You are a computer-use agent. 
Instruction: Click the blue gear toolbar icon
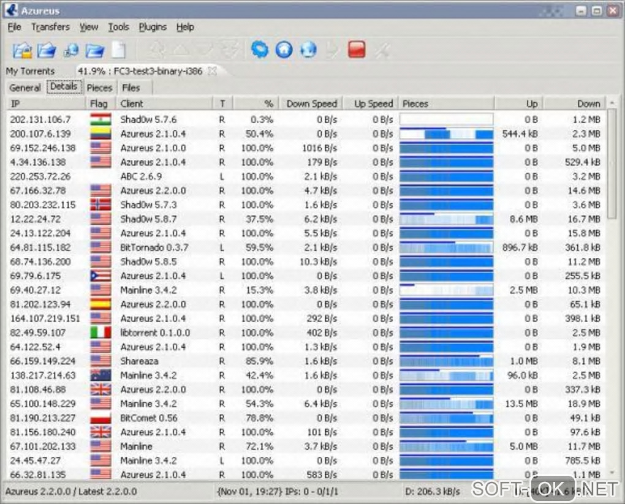pyautogui.click(x=260, y=50)
